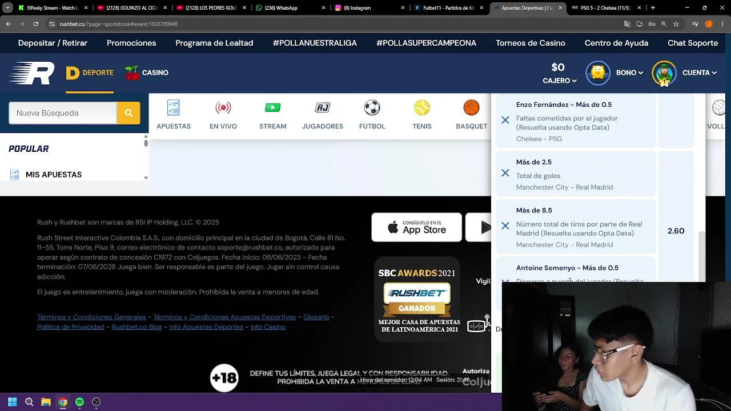Open Spotify from the taskbar
Viewport: 731px width, 411px height.
pos(79,402)
